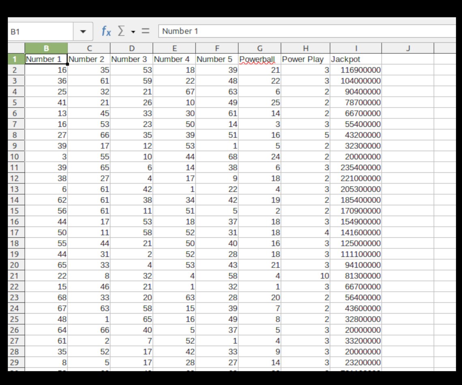462x385 pixels.
Task: Select entire column I via its header
Action: 356,48
